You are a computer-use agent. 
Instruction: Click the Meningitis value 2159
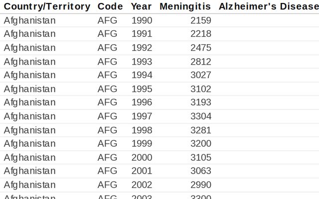tap(201, 20)
